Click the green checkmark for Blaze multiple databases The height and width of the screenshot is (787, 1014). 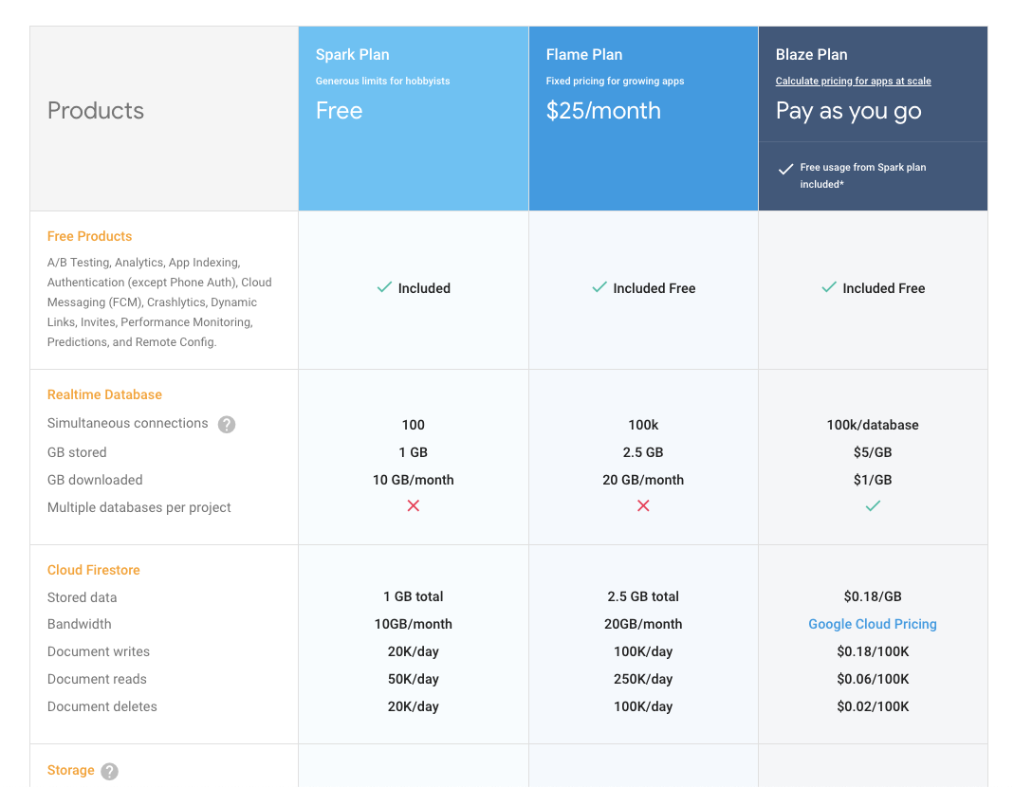pyautogui.click(x=873, y=505)
